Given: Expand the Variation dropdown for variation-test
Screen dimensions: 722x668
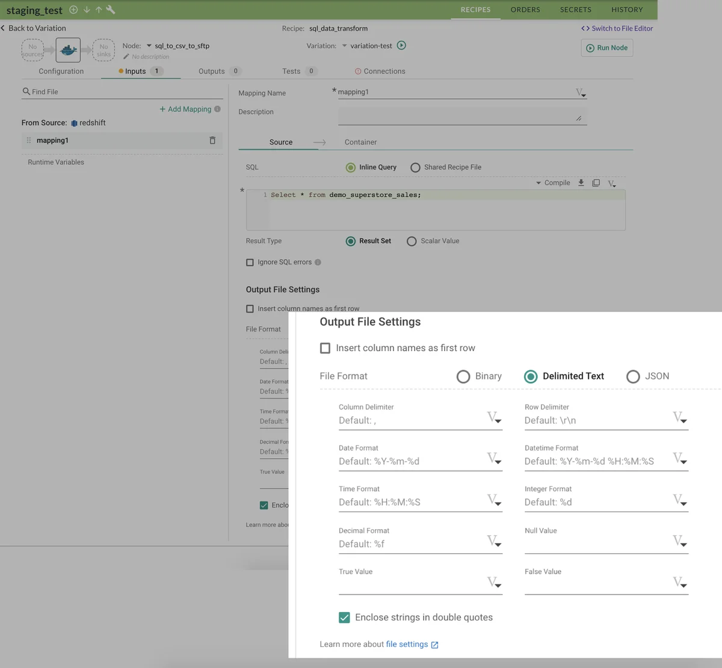Looking at the screenshot, I should (x=345, y=46).
